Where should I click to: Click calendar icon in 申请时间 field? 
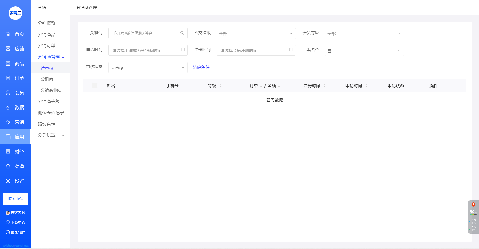click(x=183, y=50)
